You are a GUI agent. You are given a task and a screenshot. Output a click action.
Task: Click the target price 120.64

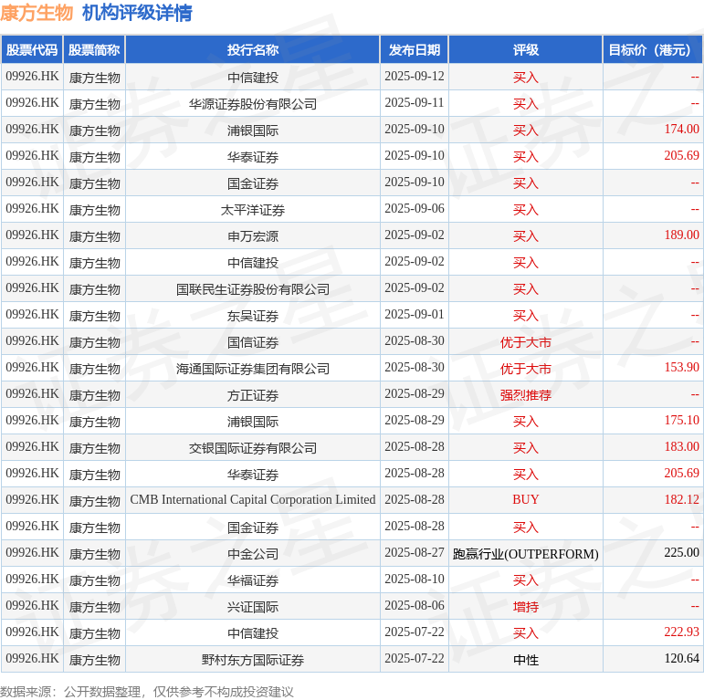(681, 658)
